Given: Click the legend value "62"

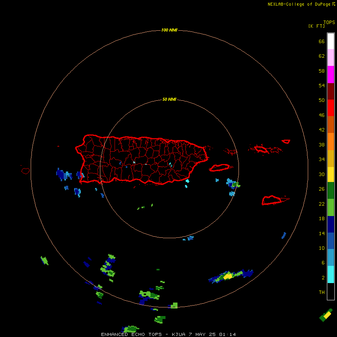Looking at the screenshot, I should [x=322, y=56].
